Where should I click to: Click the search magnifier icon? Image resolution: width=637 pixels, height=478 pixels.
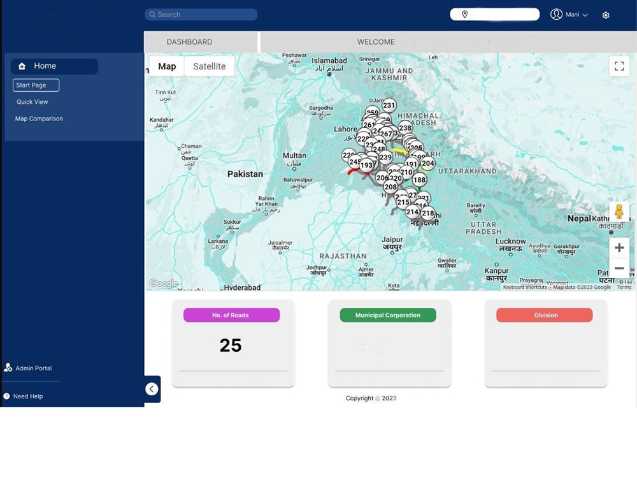coord(152,15)
